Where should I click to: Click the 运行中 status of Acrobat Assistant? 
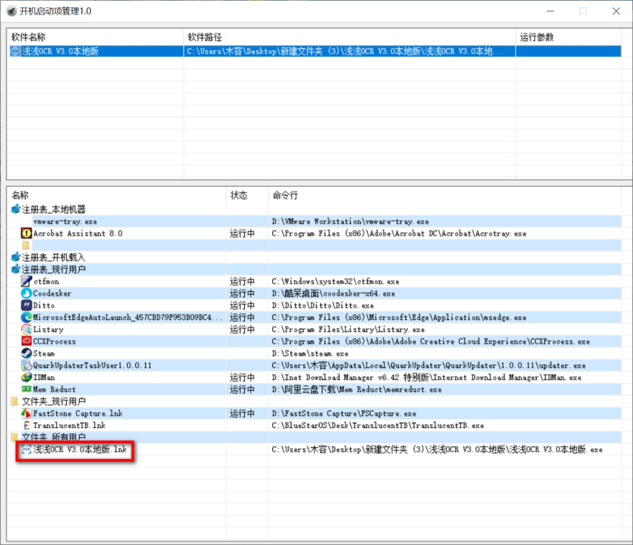pos(242,233)
